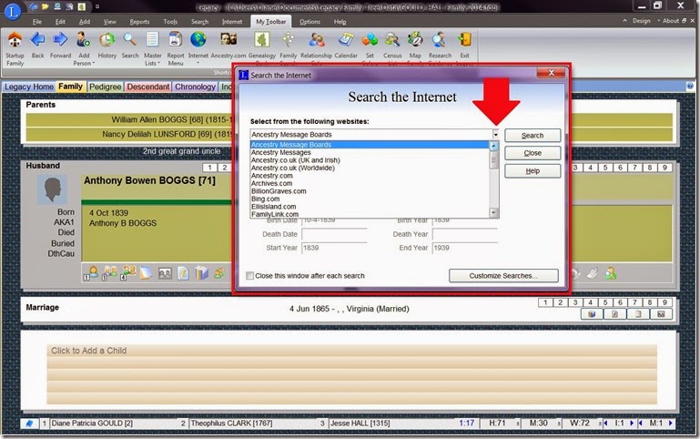Screen dimensions: 700x439
Task: Click the Start Year input field
Action: [x=334, y=248]
